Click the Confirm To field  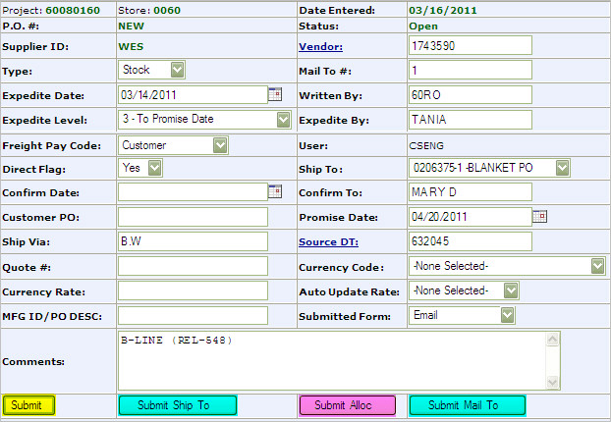tap(471, 192)
